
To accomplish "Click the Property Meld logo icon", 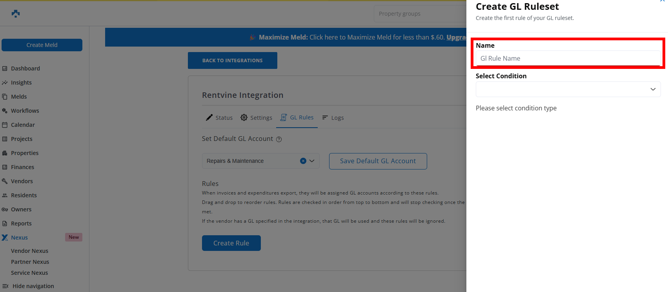I will click(16, 14).
